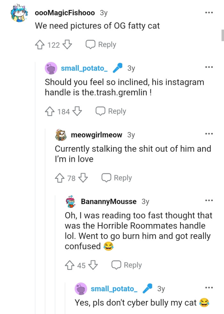The width and height of the screenshot is (224, 314).
Task: Visit small_potato_'s profile from first reply
Action: click(84, 68)
